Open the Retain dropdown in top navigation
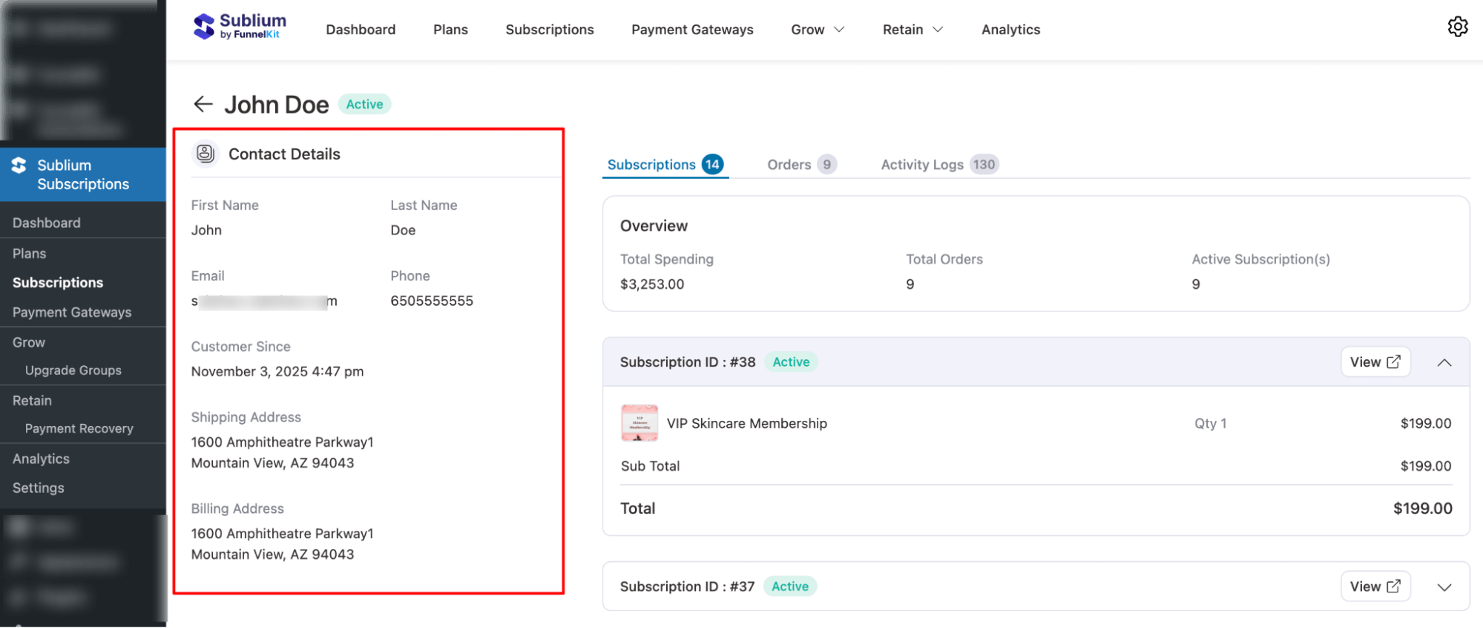This screenshot has width=1483, height=628. (913, 30)
